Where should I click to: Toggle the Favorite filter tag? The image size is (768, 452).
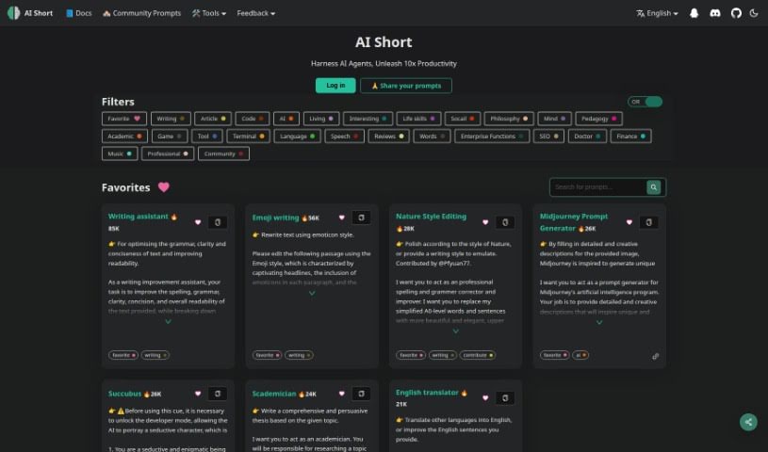coord(124,119)
